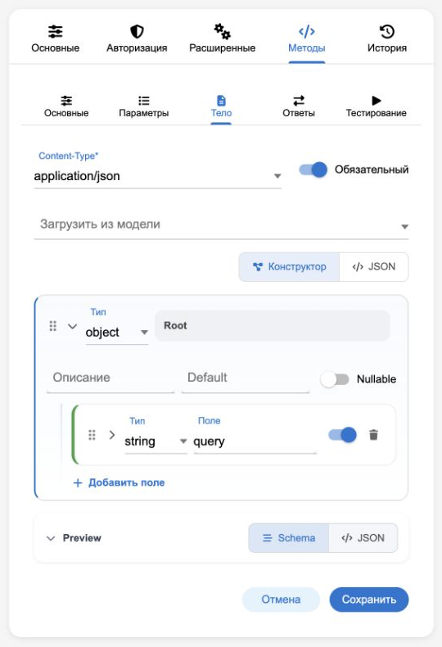This screenshot has width=442, height=647.
Task: Click the Root name field
Action: tap(272, 326)
